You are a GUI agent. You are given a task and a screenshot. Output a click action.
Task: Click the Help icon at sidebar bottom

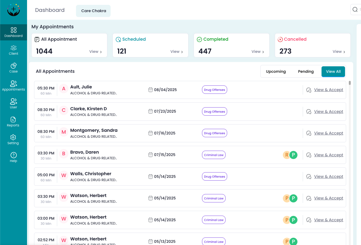click(x=14, y=157)
